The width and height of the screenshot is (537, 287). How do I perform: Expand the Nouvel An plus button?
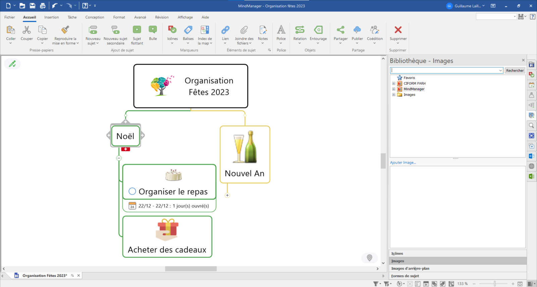coord(227,195)
